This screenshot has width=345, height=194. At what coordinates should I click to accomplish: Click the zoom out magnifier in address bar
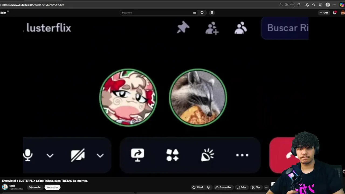[x=286, y=5]
